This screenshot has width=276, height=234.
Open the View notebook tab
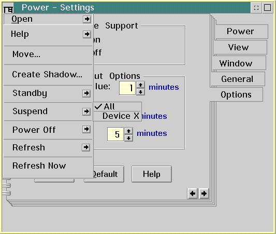click(239, 47)
